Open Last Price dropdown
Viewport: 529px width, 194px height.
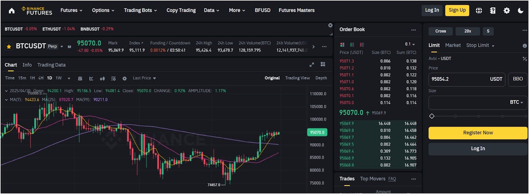(144, 78)
